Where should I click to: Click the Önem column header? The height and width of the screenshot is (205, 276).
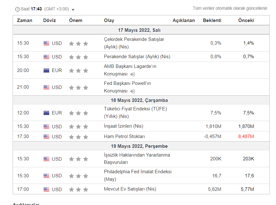point(76,20)
